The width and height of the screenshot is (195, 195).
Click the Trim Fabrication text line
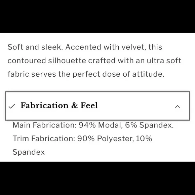coord(82,139)
